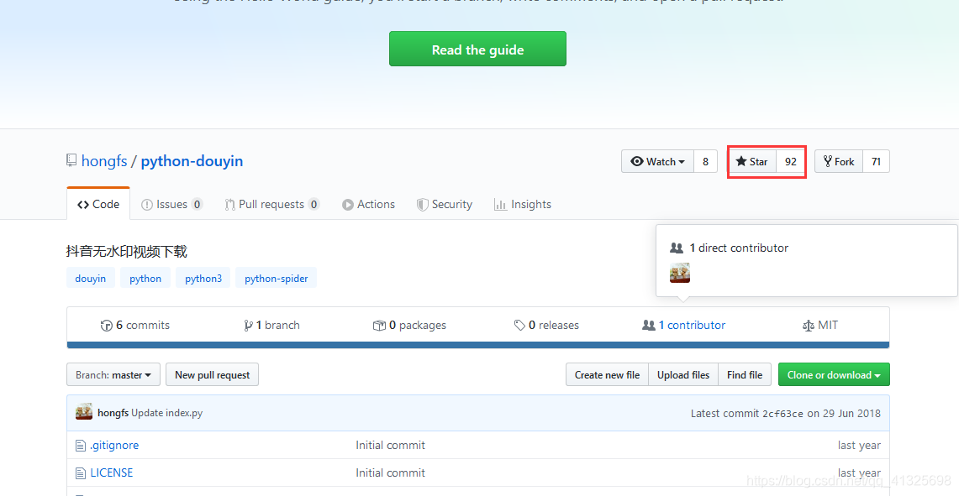
Task: Open commit hash 2cf63ce
Action: point(782,414)
